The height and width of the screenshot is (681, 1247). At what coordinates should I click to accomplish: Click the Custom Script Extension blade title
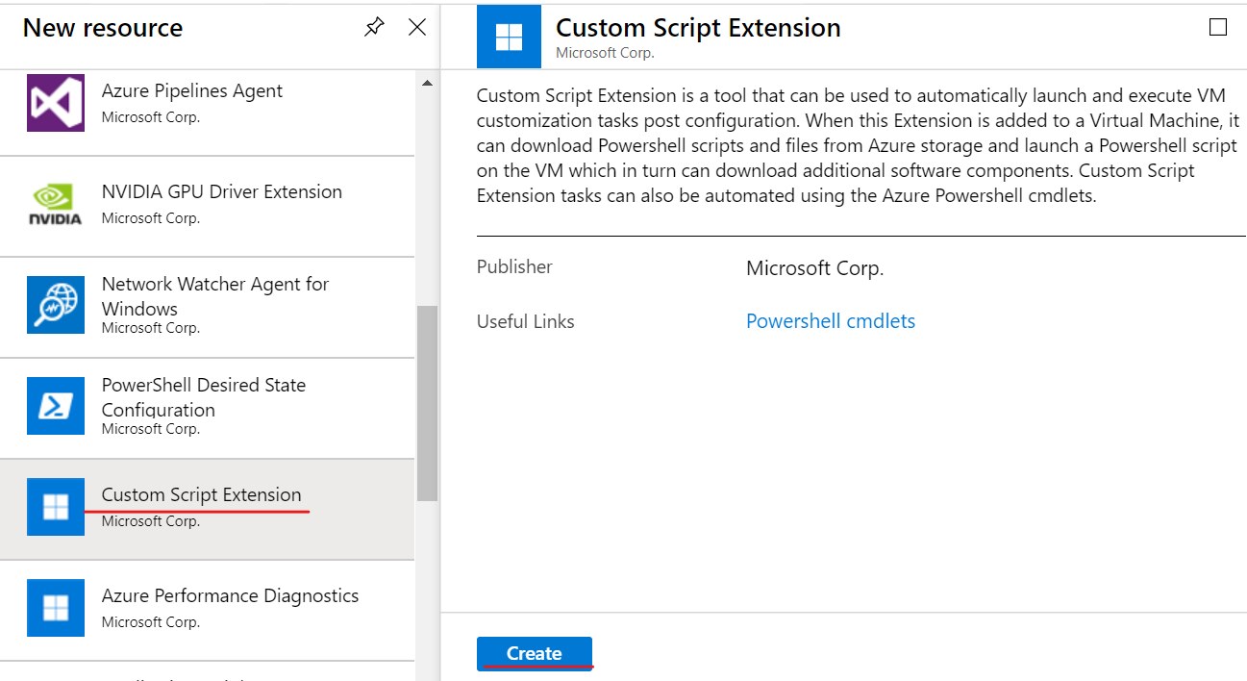coord(698,28)
